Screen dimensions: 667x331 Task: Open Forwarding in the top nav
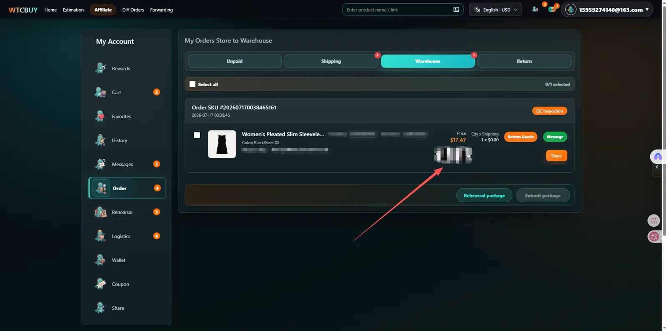click(x=161, y=10)
